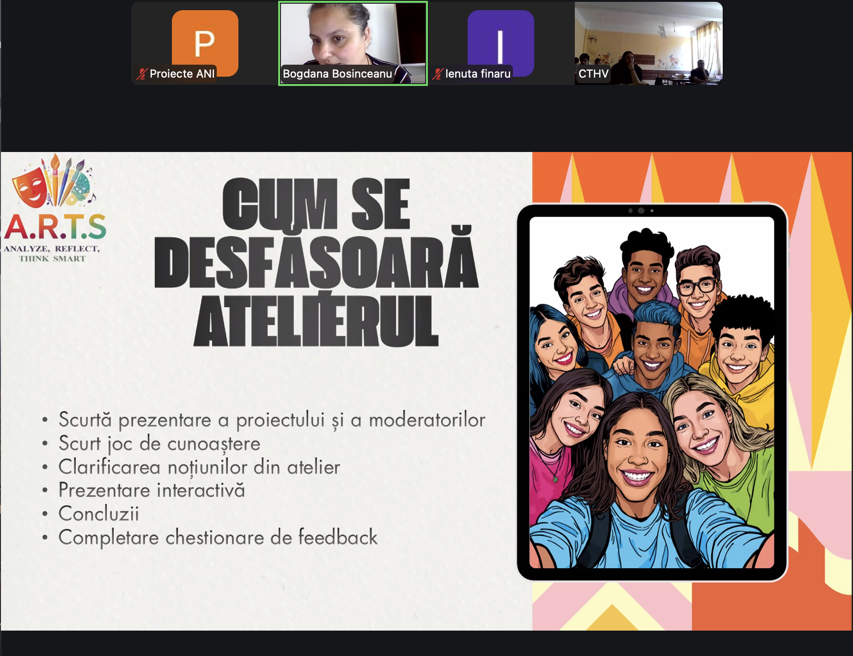Click the bullet 'Completare chestionare de feedback'
The height and width of the screenshot is (656, 853).
218,537
